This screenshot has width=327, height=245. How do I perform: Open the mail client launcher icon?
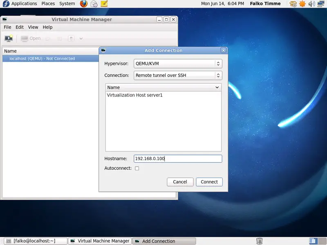(94, 4)
